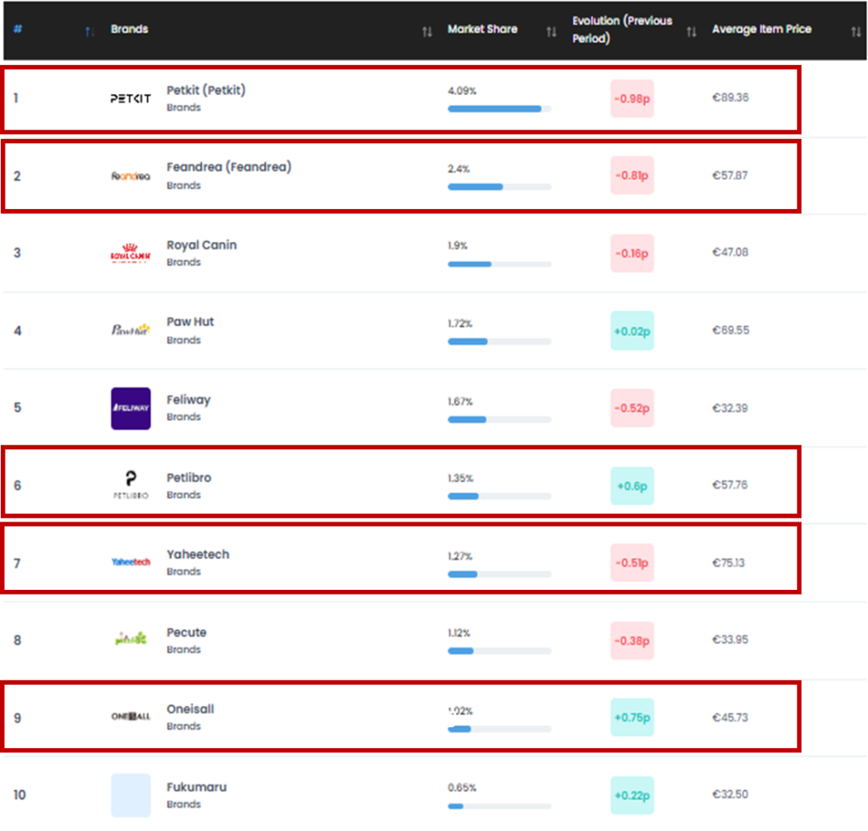Viewport: 868px width, 831px height.
Task: Sort table by Brands column arrows
Action: [427, 32]
